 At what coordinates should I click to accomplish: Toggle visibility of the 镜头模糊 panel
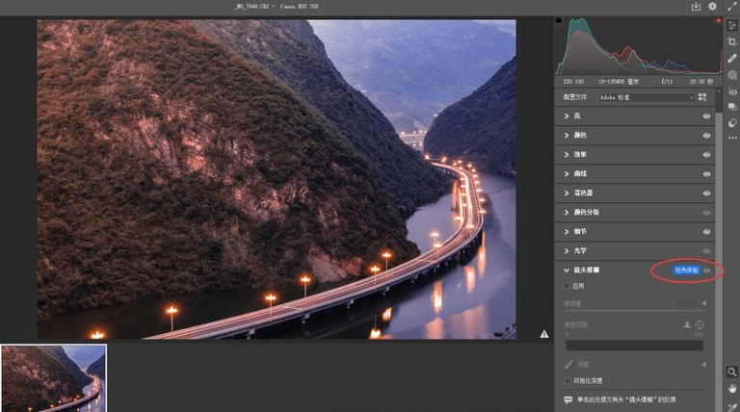pyautogui.click(x=707, y=270)
